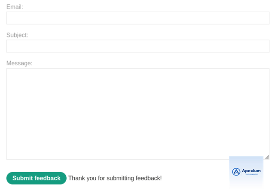272x196 pixels.
Task: Click the thank you confirmation message
Action: click(115, 178)
